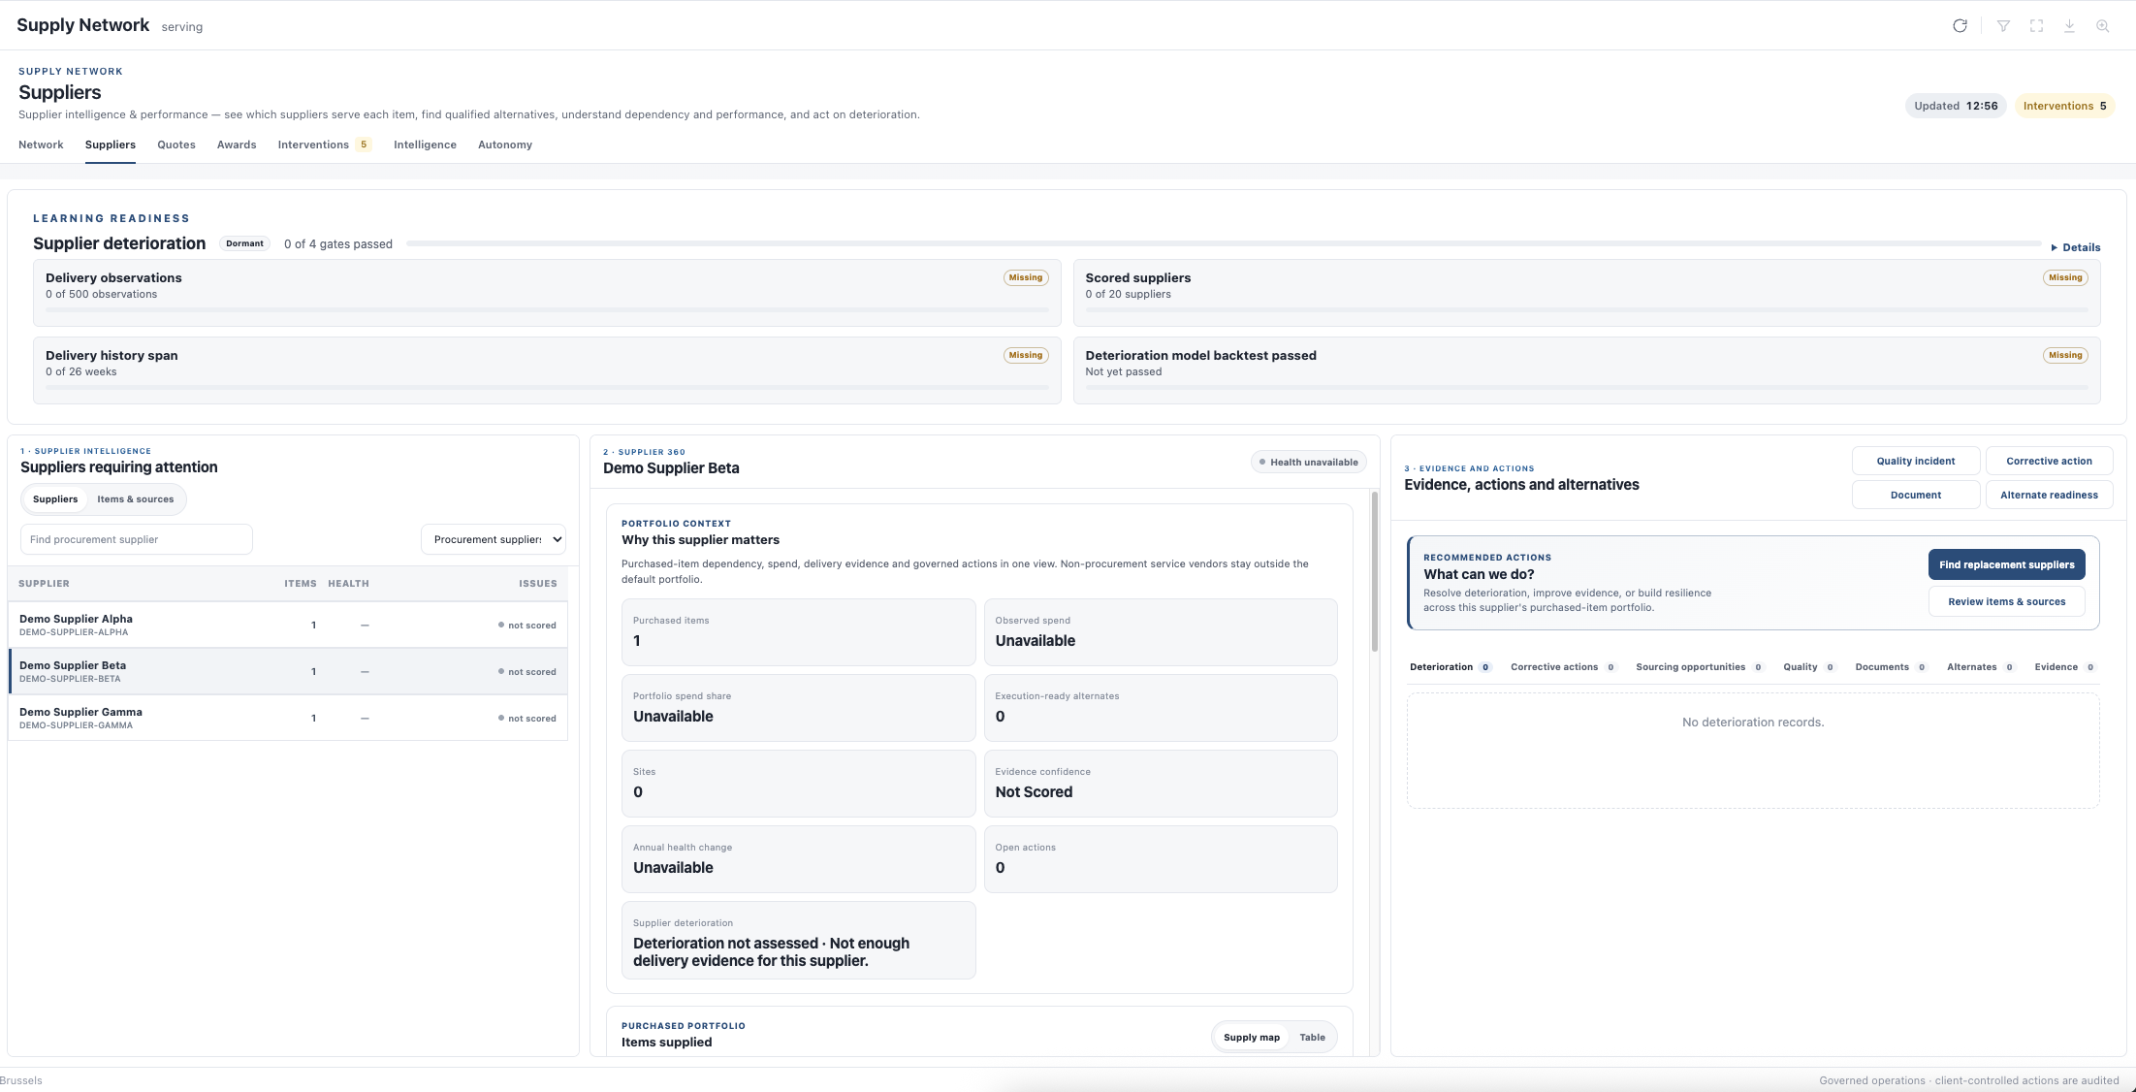2136x1092 pixels.
Task: Click the Health unavailable status pill
Action: click(1308, 462)
